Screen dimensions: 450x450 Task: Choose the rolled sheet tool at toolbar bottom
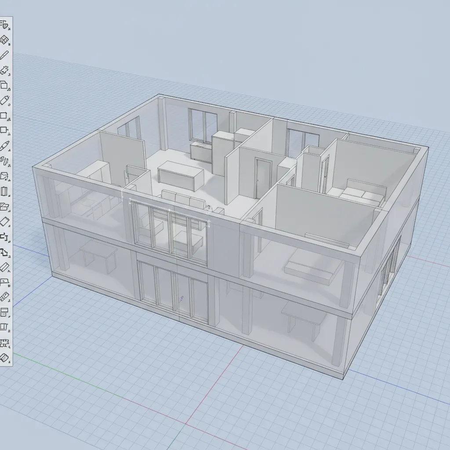[x=4, y=358]
